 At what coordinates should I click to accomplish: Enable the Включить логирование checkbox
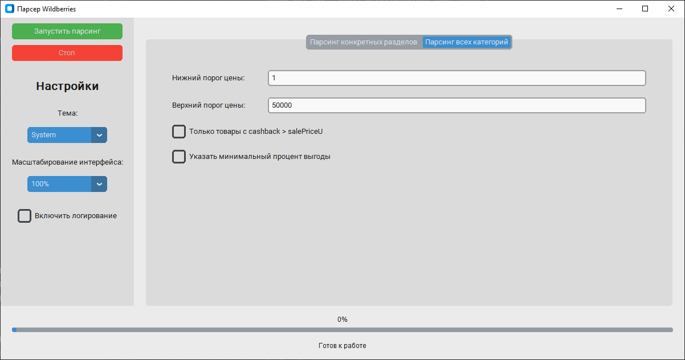tap(25, 216)
